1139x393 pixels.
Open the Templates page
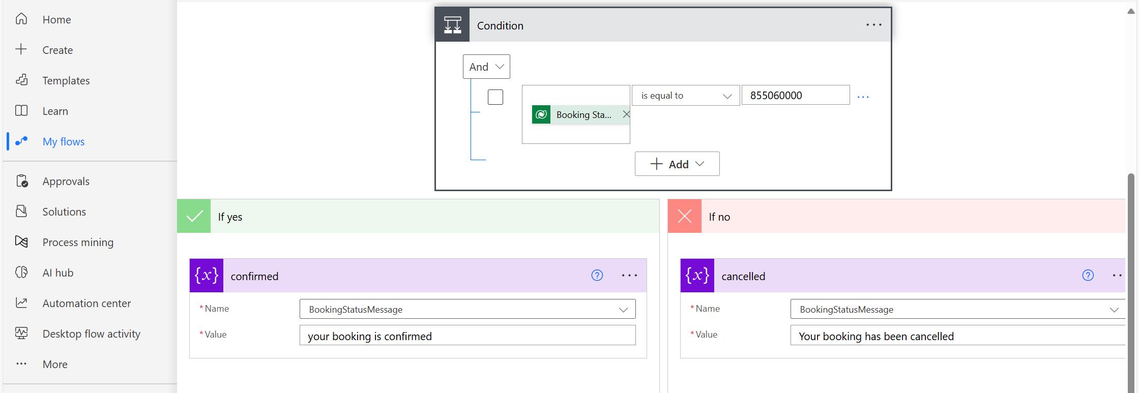tap(66, 80)
